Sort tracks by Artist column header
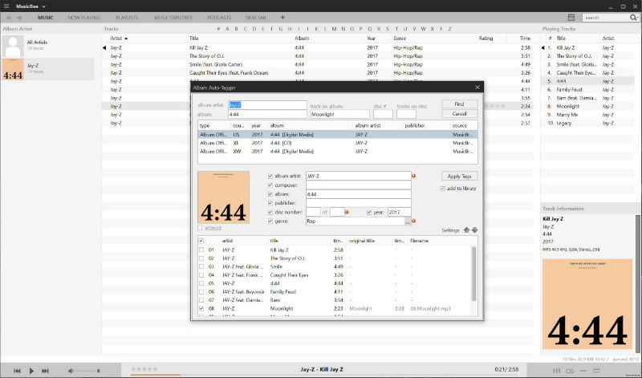The width and height of the screenshot is (642, 378). pos(119,38)
